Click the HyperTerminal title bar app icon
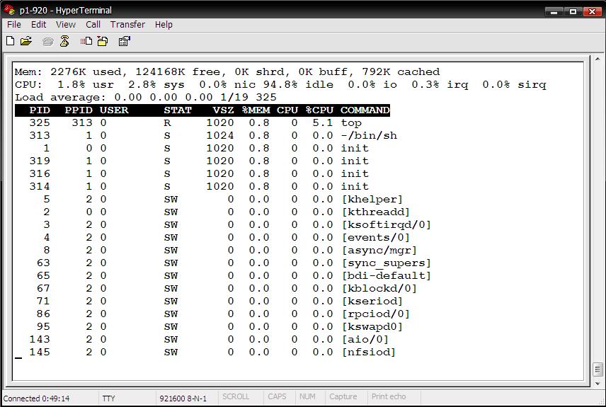This screenshot has width=606, height=407. (8, 10)
